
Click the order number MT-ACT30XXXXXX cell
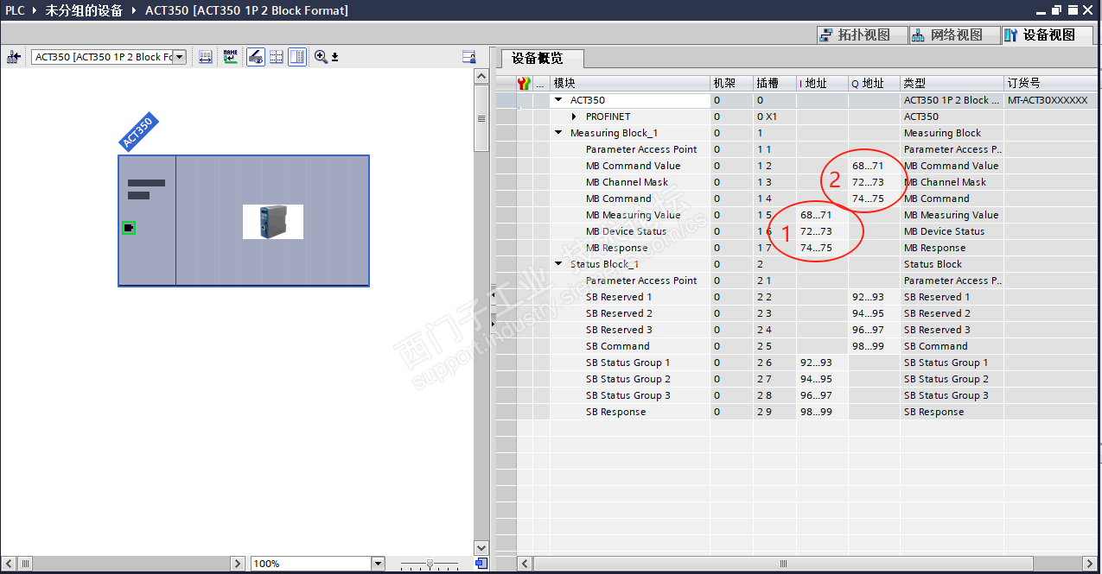(1051, 100)
